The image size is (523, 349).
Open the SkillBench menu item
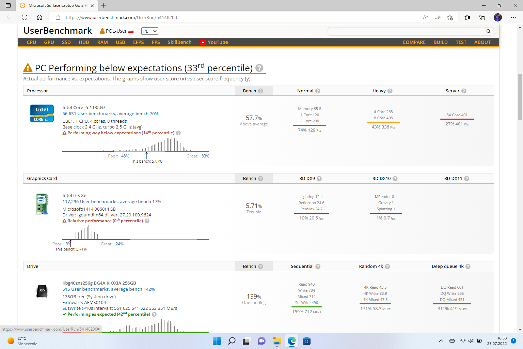pyautogui.click(x=179, y=42)
